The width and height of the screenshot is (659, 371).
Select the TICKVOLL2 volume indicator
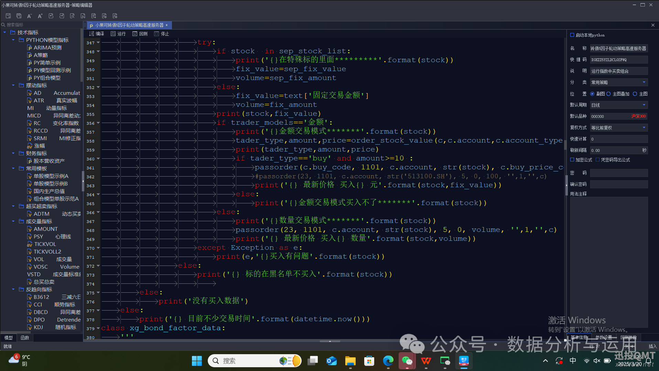[x=44, y=251]
